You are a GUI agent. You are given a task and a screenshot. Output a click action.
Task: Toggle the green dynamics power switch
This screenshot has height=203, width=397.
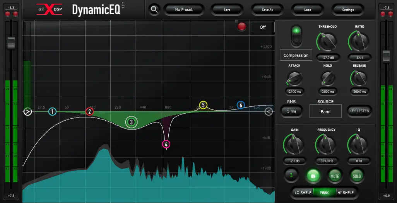[296, 35]
